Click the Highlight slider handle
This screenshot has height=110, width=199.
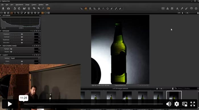pos(11,49)
